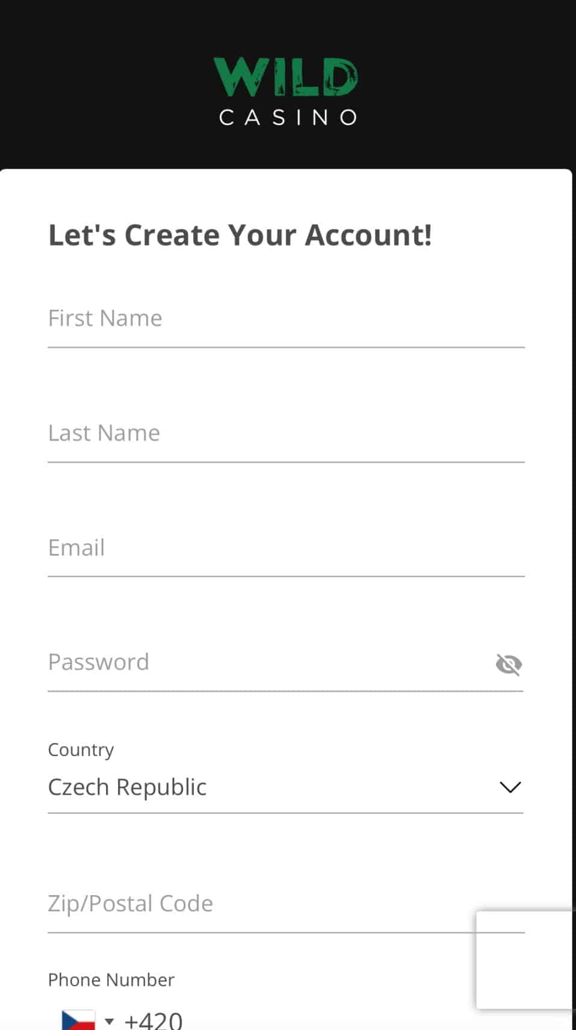Viewport: 576px width, 1030px height.
Task: Click the password visibility eye icon
Action: pos(509,664)
